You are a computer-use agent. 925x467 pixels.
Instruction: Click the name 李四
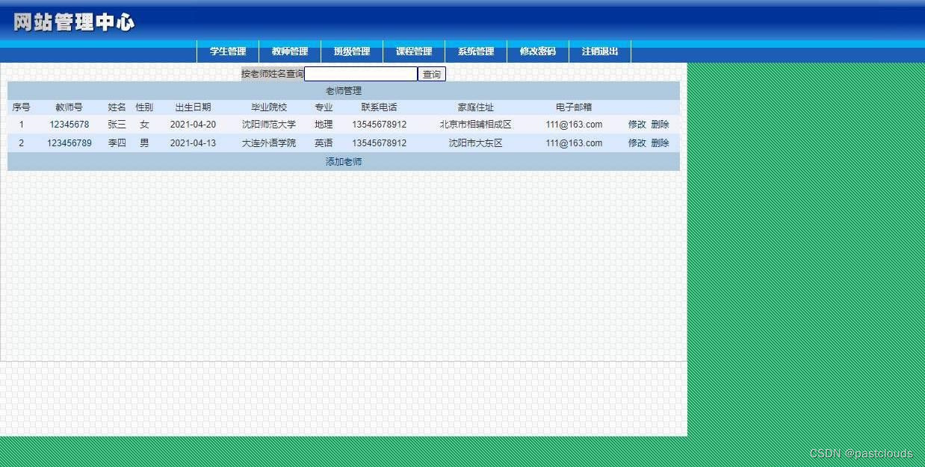(117, 143)
